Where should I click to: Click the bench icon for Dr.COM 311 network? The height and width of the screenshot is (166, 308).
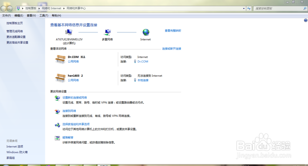pyautogui.click(x=60, y=59)
